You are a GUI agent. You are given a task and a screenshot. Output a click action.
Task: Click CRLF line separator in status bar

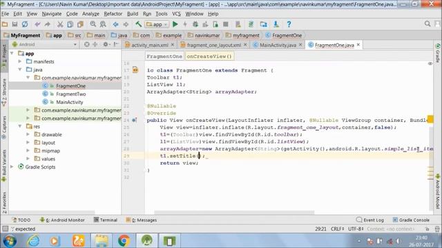point(337,229)
